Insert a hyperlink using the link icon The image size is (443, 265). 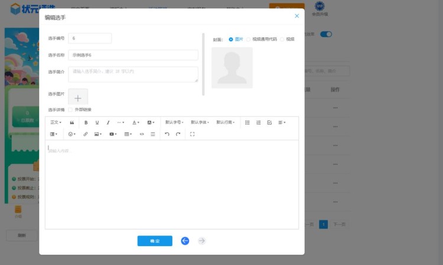(x=85, y=135)
